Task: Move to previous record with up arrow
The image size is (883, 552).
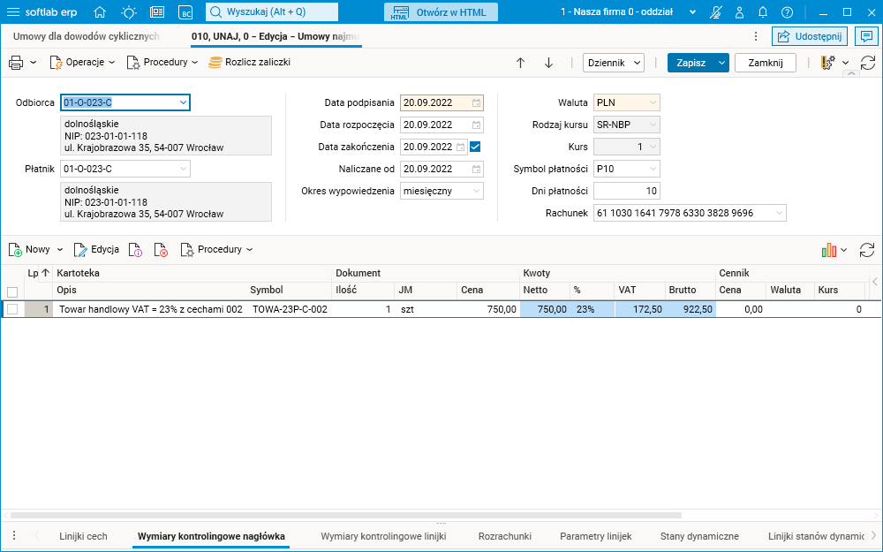Action: [520, 63]
